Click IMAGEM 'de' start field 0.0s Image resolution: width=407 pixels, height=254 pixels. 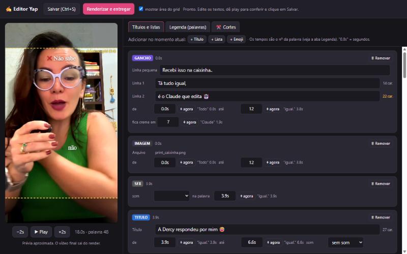(x=165, y=163)
